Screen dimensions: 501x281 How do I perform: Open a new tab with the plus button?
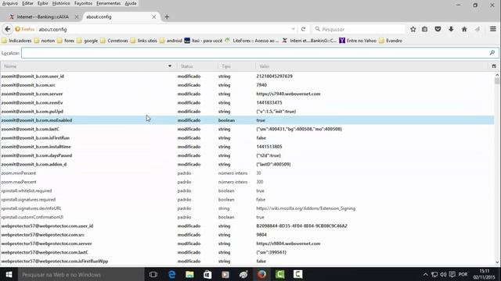pyautogui.click(x=167, y=17)
